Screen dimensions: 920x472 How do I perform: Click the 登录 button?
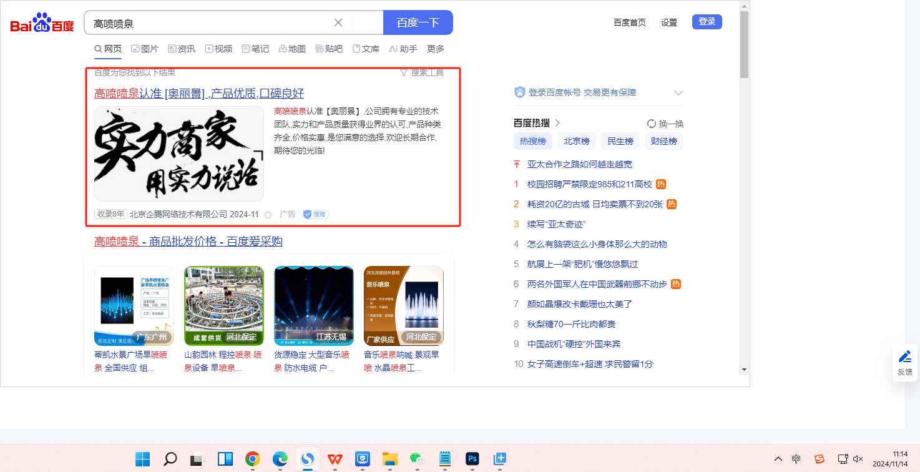click(707, 22)
